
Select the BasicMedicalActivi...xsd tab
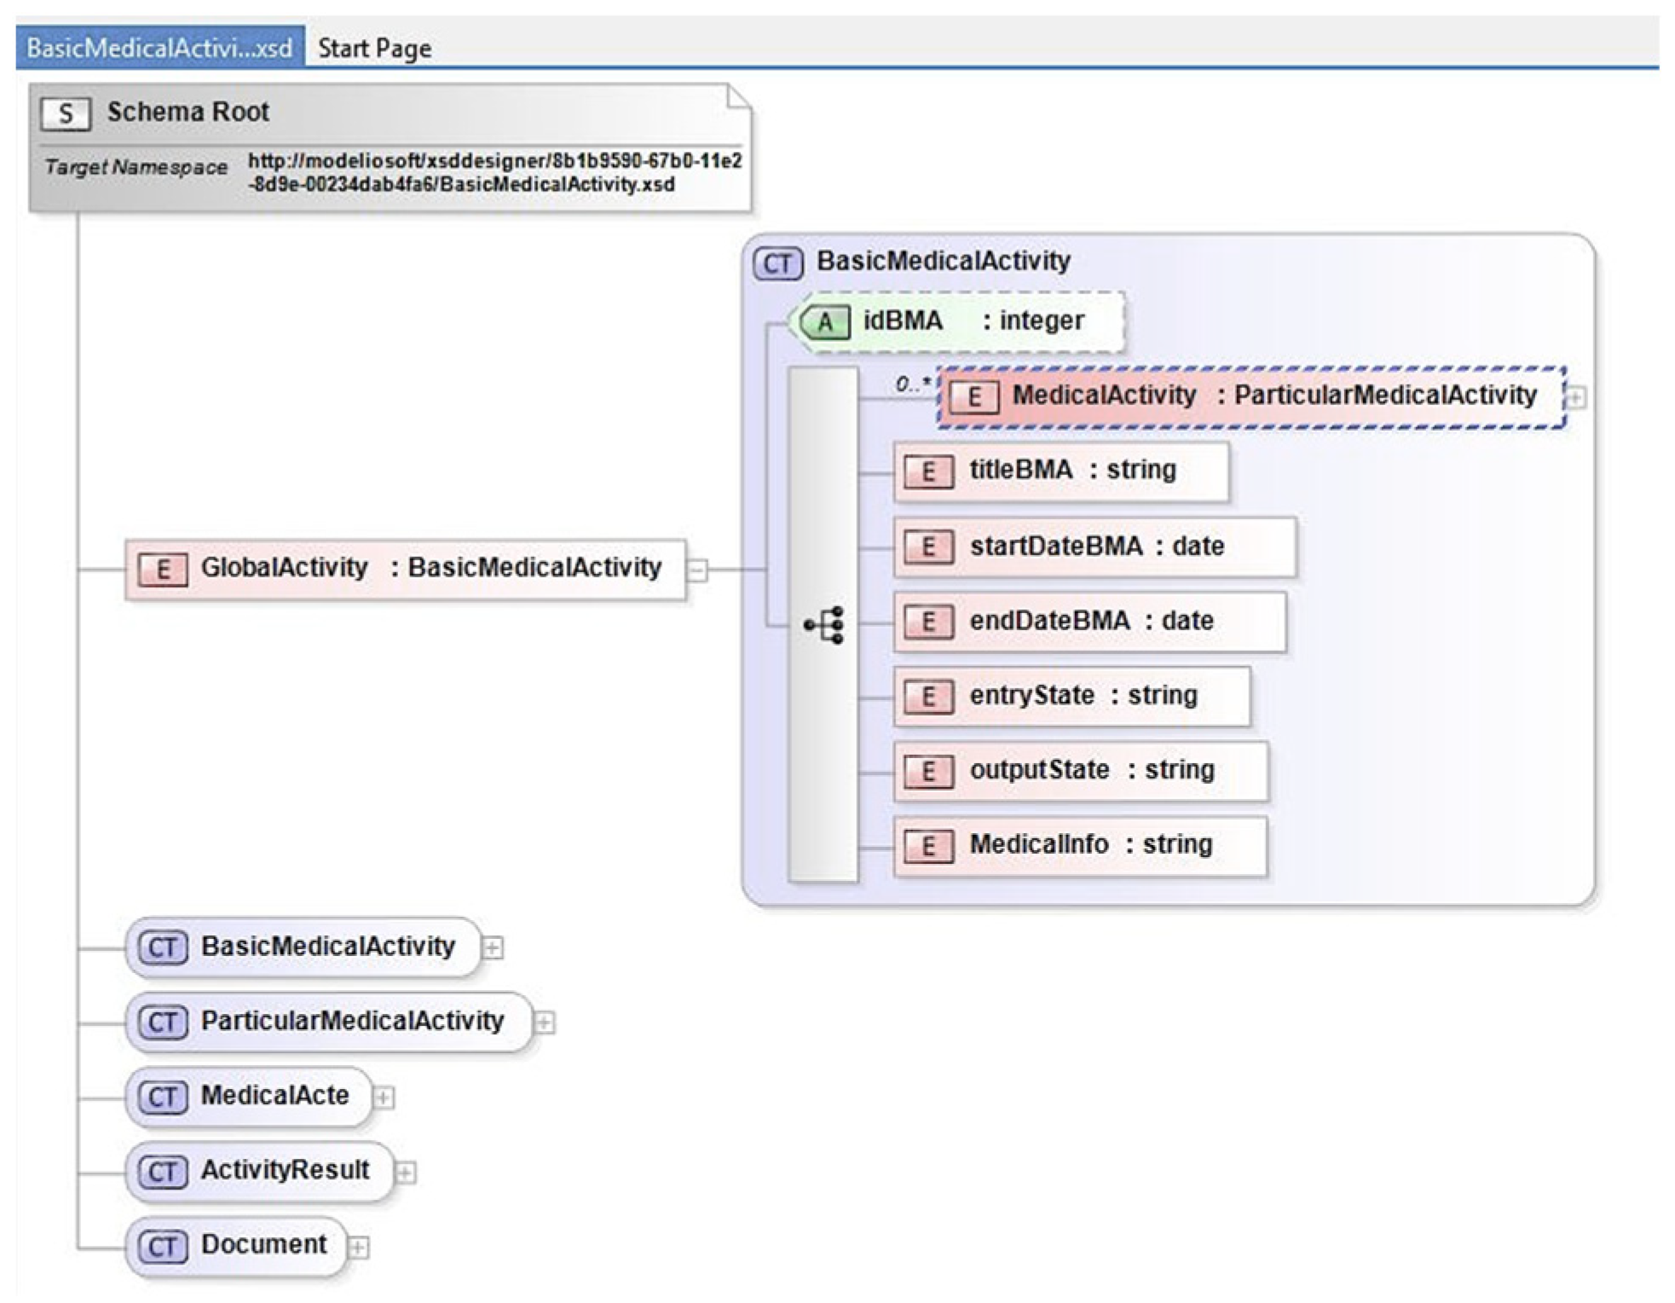[159, 48]
